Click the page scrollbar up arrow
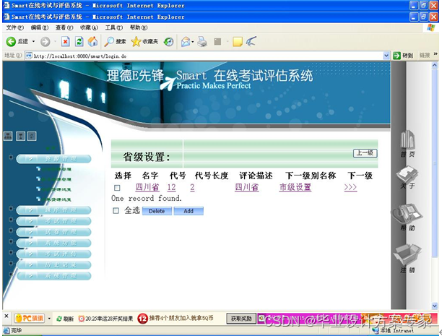The height and width of the screenshot is (336, 442). (434, 66)
